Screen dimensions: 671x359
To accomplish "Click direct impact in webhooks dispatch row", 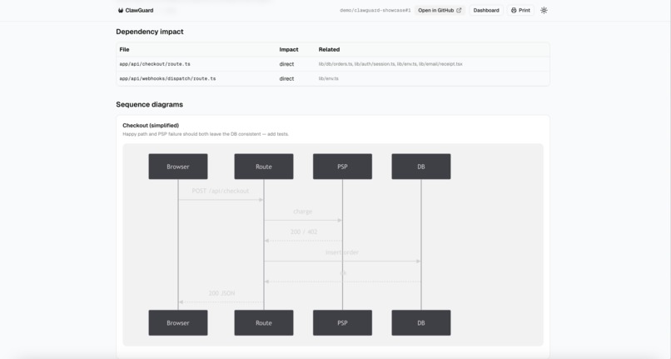I will point(286,79).
